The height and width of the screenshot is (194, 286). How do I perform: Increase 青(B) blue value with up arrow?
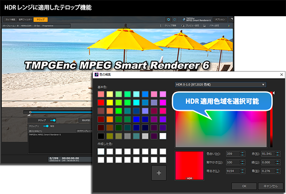pyautogui.click(x=277, y=170)
